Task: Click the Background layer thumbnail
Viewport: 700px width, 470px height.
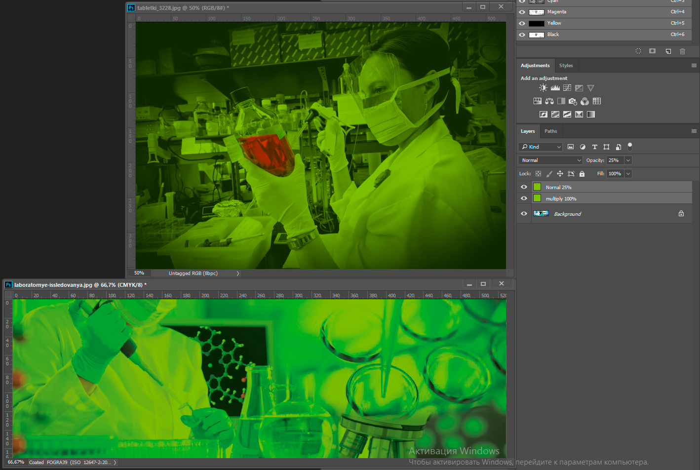Action: pos(541,213)
